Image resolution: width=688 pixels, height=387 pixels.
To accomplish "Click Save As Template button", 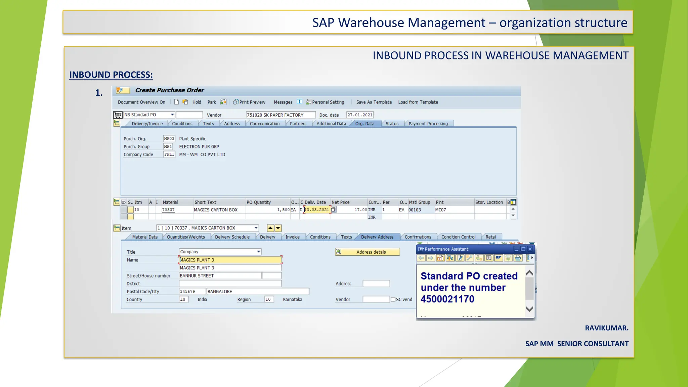I will pyautogui.click(x=374, y=102).
